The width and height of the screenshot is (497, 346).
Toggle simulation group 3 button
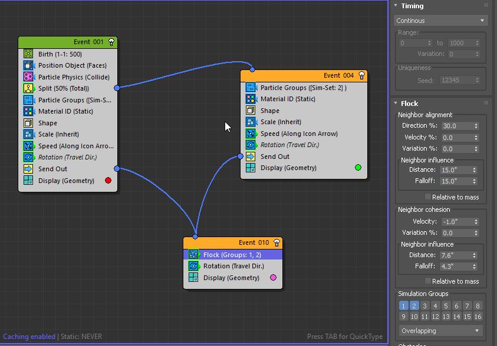pyautogui.click(x=424, y=306)
